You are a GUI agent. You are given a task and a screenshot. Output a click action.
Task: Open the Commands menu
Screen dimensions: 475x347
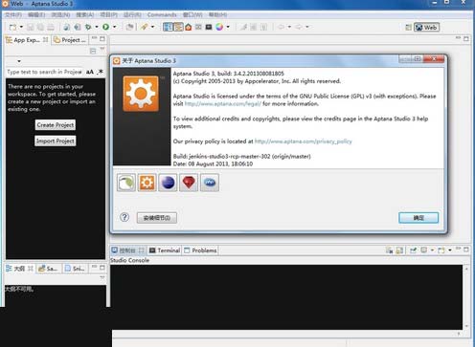[x=162, y=15]
